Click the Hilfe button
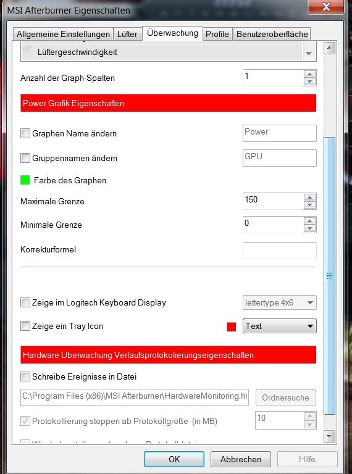352x474 pixels. point(307,459)
